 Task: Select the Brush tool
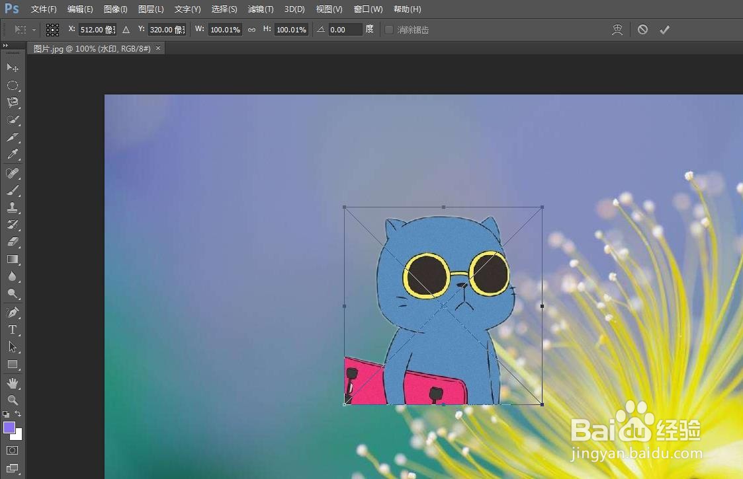click(x=13, y=190)
